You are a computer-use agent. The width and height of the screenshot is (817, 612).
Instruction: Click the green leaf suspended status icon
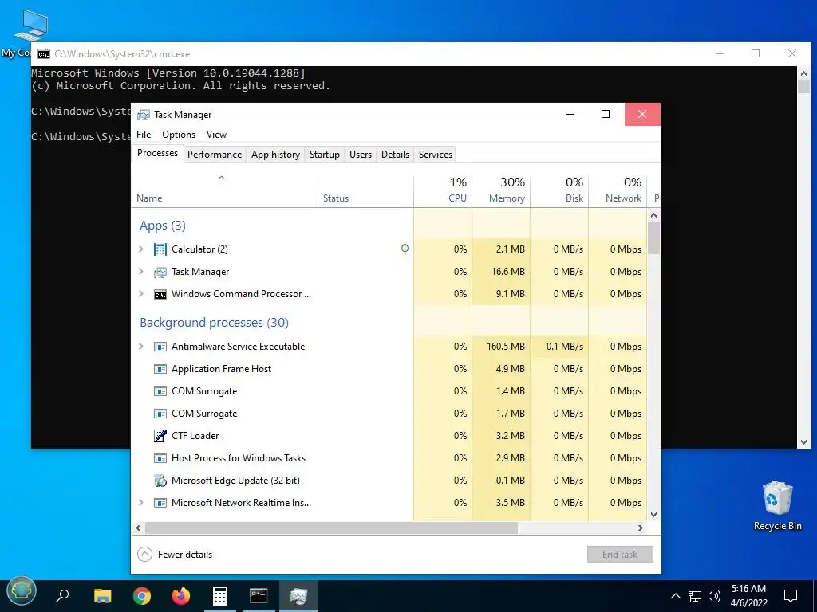coord(405,249)
